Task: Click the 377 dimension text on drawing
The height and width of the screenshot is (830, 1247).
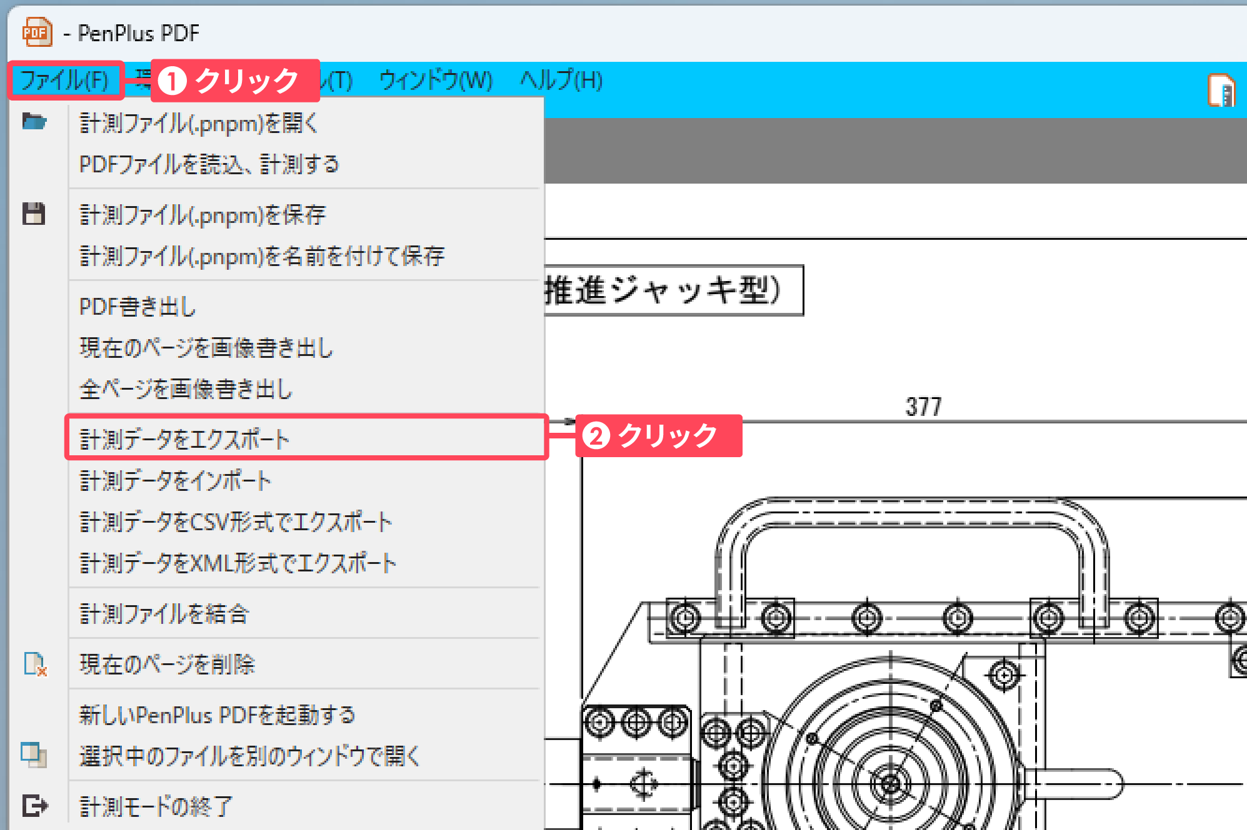Action: click(x=923, y=407)
